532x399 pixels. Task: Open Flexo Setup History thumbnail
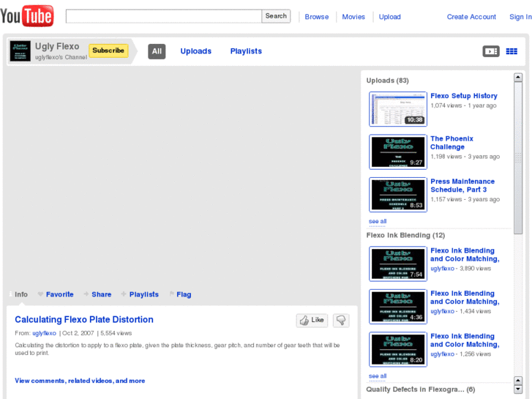[398, 109]
